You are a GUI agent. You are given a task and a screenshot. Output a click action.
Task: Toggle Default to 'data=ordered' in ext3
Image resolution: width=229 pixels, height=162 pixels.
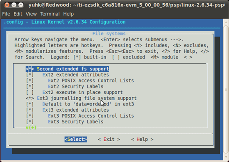point(80,104)
